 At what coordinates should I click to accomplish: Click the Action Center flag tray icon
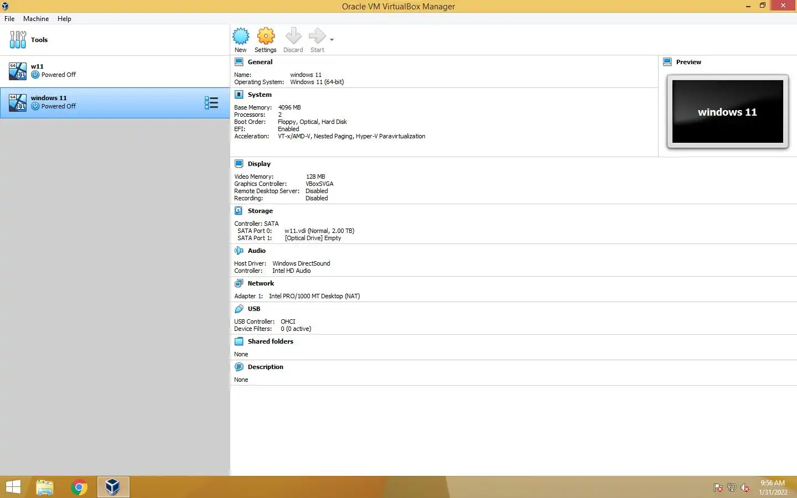point(718,487)
